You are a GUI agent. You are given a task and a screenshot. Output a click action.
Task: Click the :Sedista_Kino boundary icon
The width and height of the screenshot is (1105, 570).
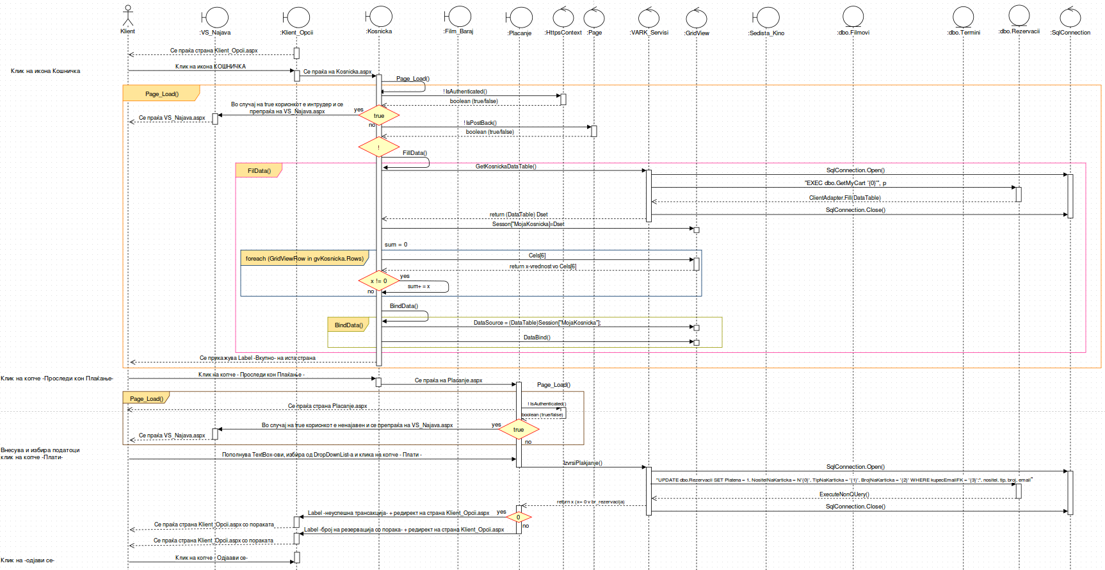[766, 18]
